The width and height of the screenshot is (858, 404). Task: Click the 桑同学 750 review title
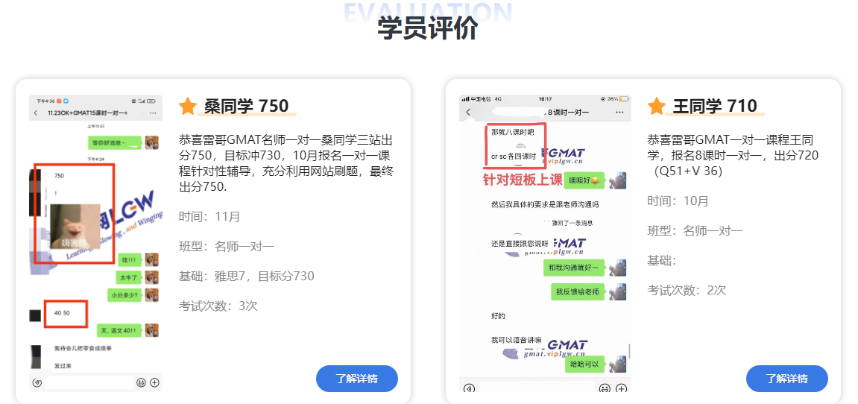(246, 107)
